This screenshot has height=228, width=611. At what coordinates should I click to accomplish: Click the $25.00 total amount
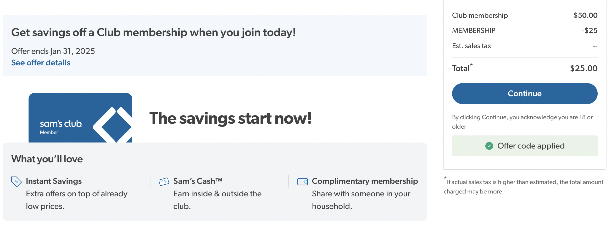coord(584,69)
